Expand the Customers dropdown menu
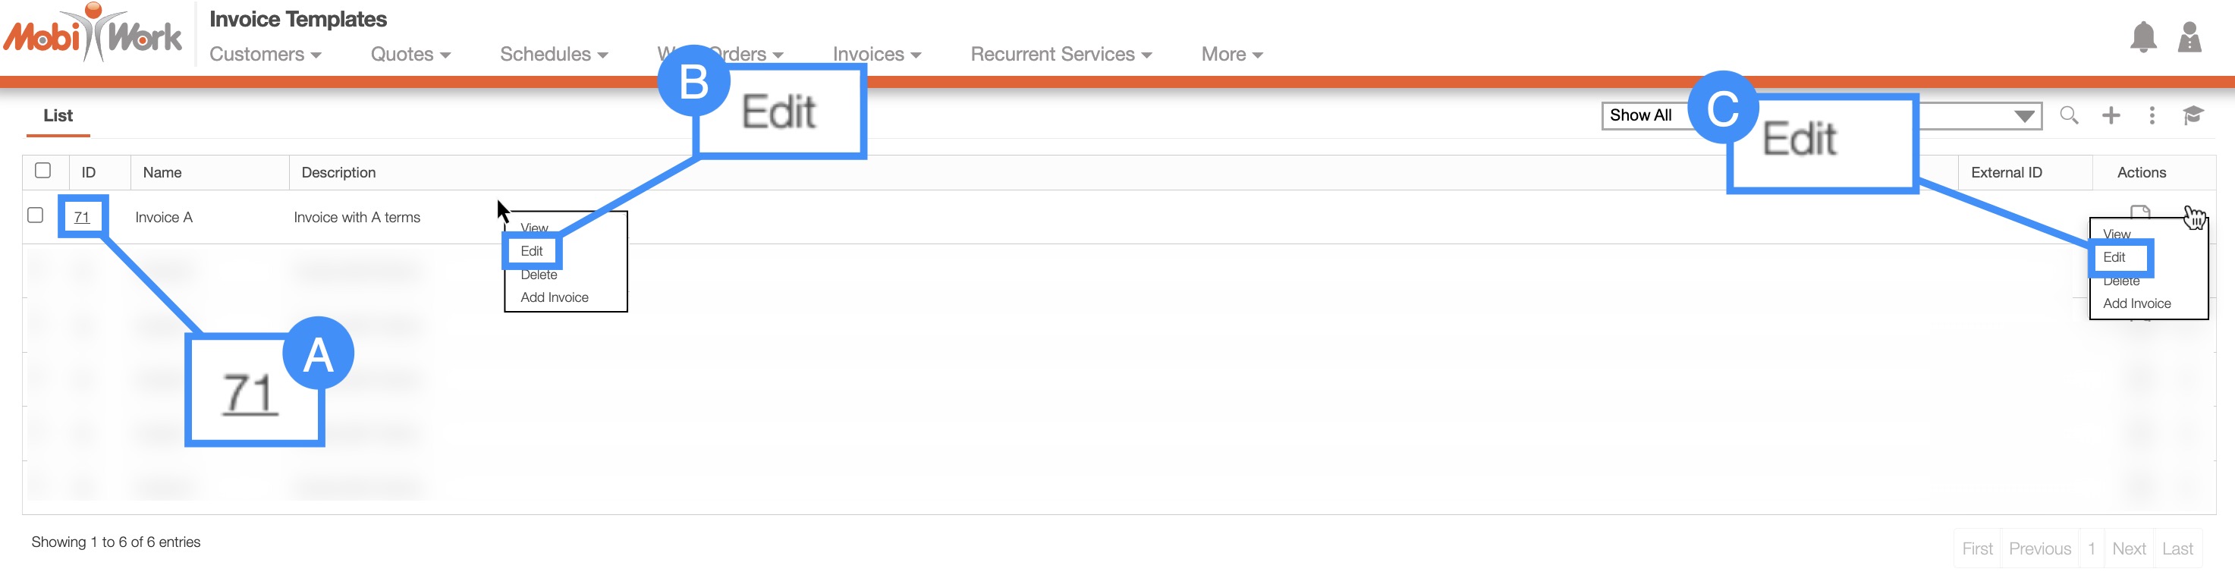Screen dimensions: 2235x575 [265, 55]
